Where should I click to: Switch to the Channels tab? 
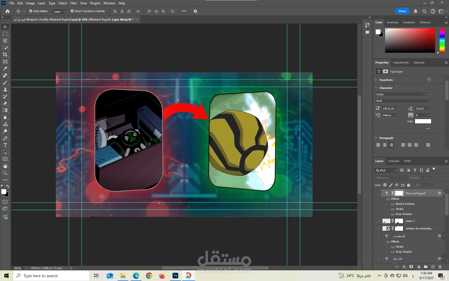click(394, 161)
